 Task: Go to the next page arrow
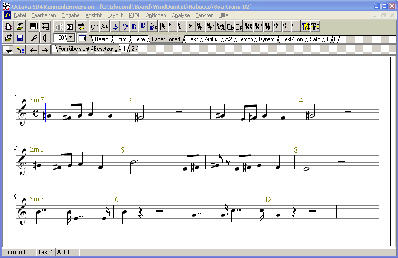(44, 50)
